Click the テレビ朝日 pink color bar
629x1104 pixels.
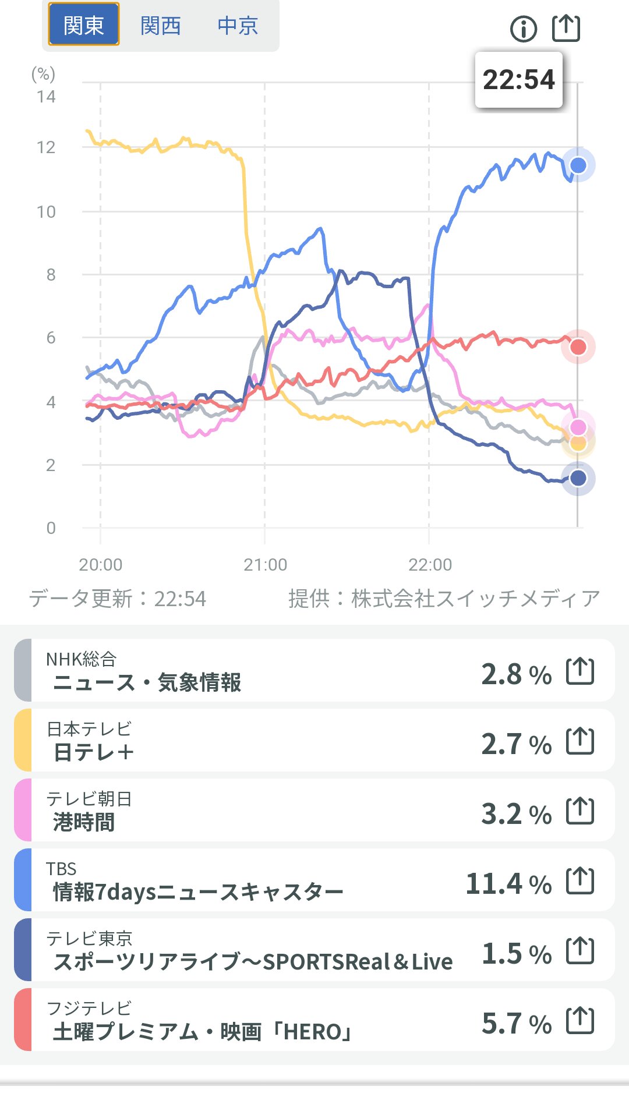click(23, 810)
